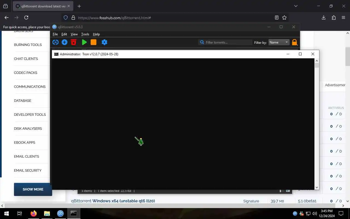Open COMMUNICATIONS category link
The width and height of the screenshot is (350, 219).
[x=30, y=87]
